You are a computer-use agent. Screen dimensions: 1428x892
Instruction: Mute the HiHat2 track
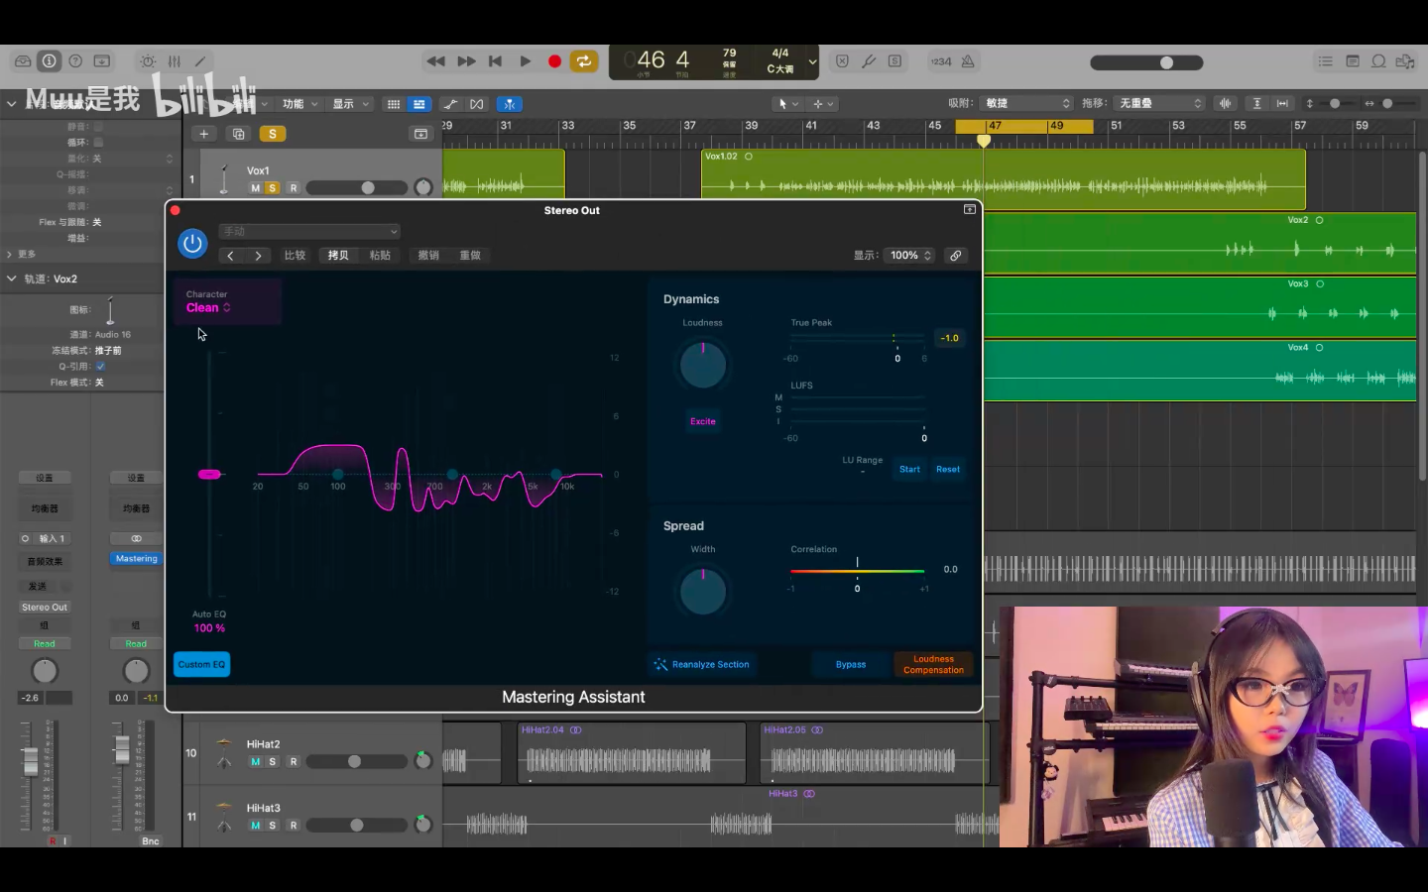[256, 761]
